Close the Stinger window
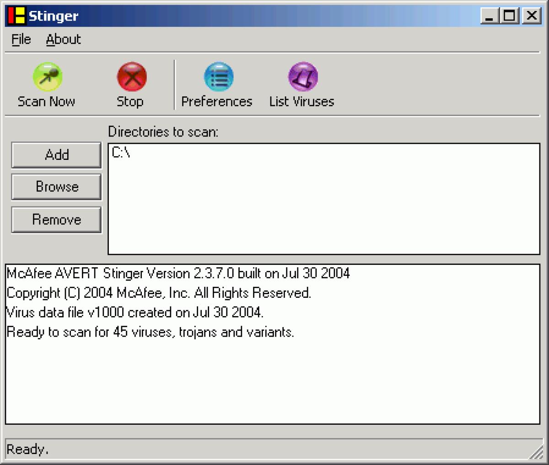The height and width of the screenshot is (465, 549). (x=531, y=16)
